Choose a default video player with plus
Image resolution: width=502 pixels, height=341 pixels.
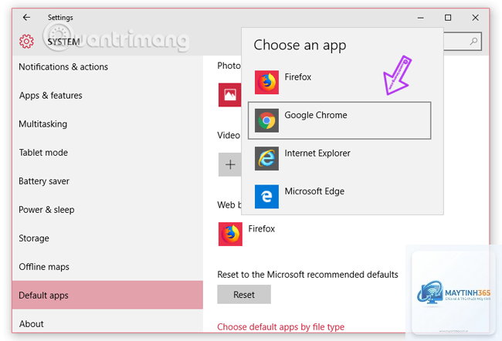click(230, 164)
